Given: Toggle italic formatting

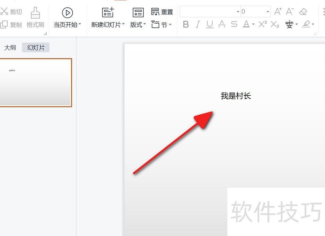Looking at the screenshot, I should point(197,25).
